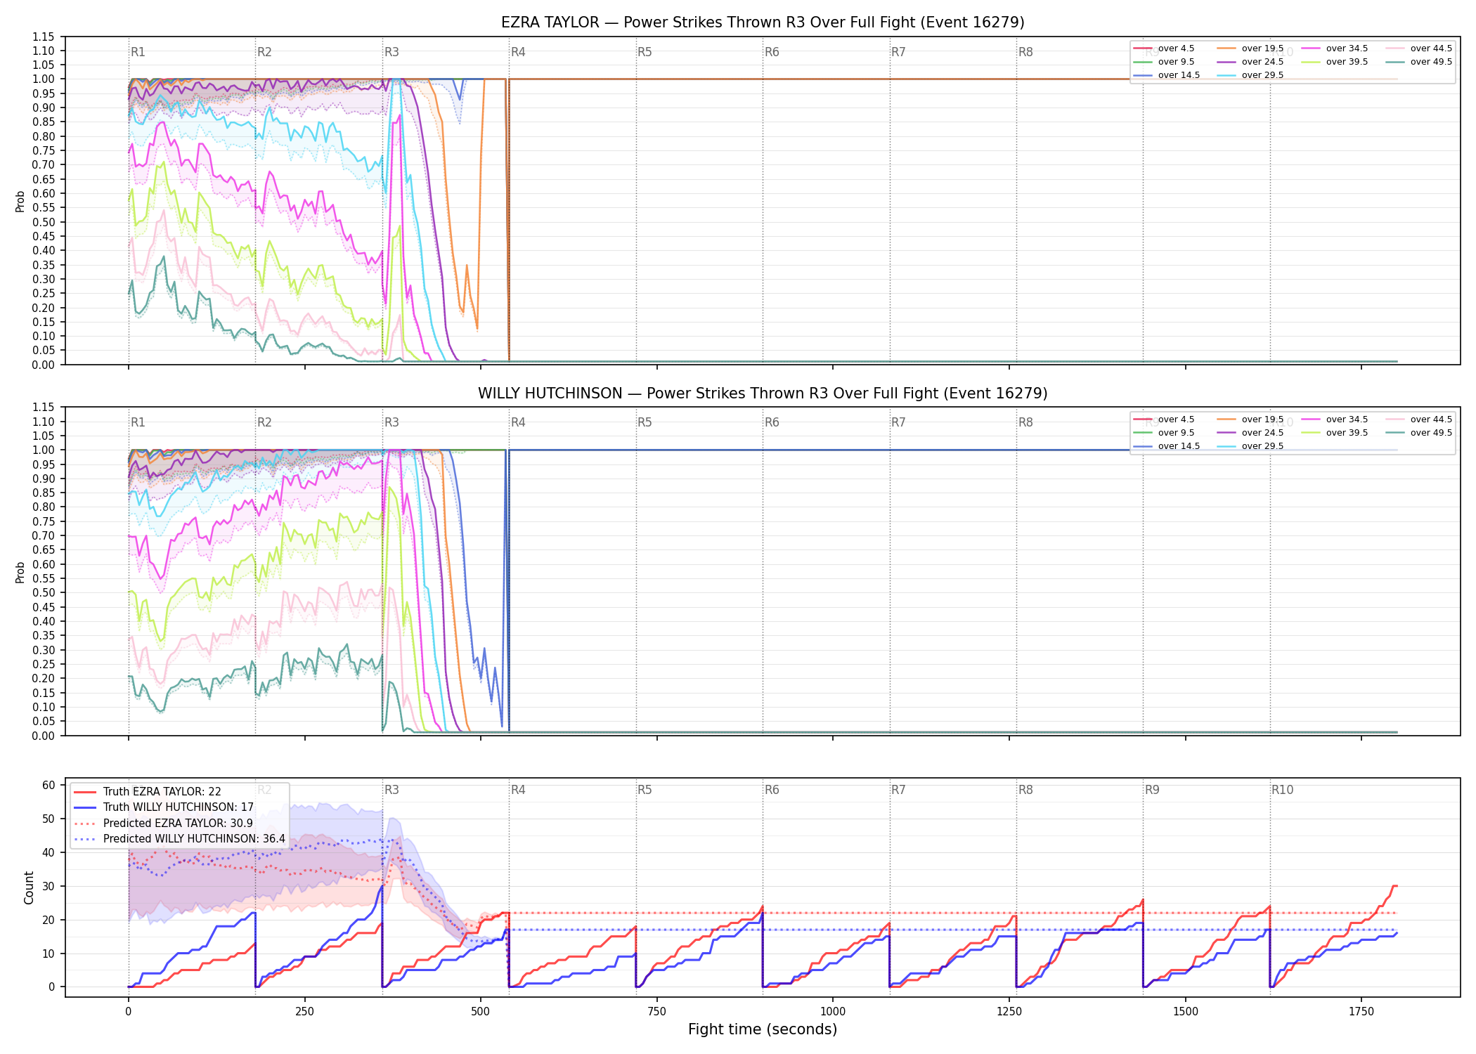Click the R6 round marker in the Willy Hutchinson chart
The height and width of the screenshot is (1054, 1476).
[x=772, y=422]
